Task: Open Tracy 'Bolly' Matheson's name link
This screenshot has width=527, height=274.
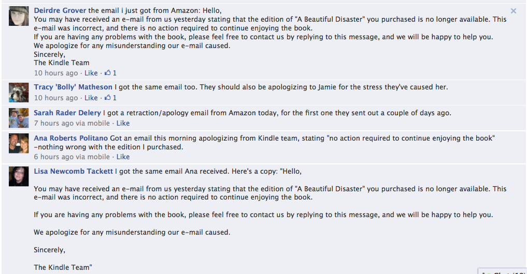Action: pos(73,87)
